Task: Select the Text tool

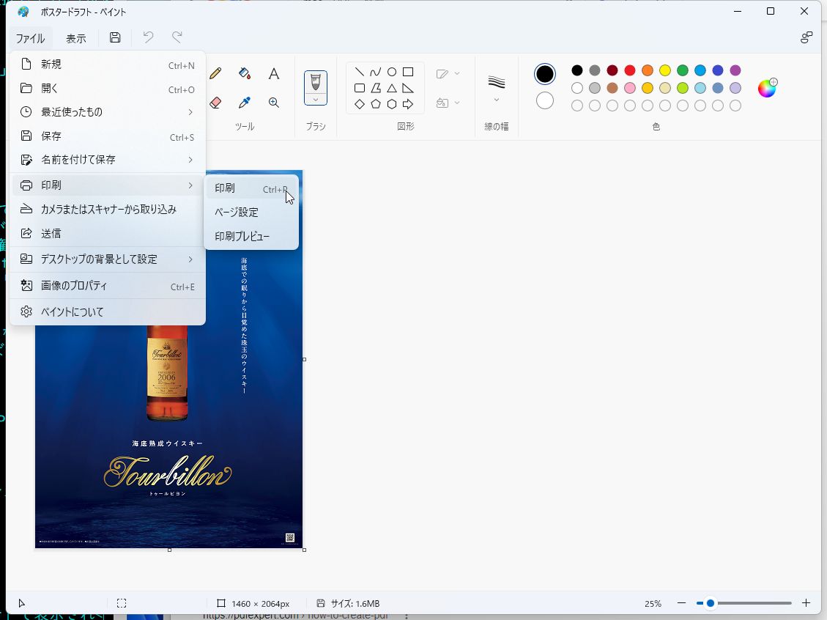Action: click(274, 73)
